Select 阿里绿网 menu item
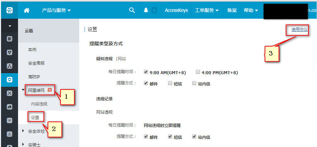 pos(36,91)
